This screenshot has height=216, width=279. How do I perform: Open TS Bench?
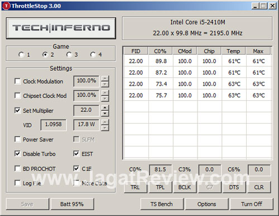tap(162, 204)
